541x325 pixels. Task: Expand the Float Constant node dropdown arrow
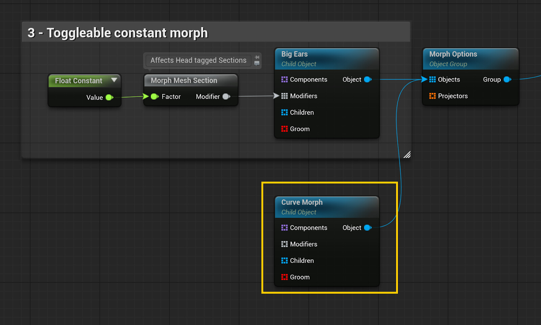pyautogui.click(x=114, y=80)
